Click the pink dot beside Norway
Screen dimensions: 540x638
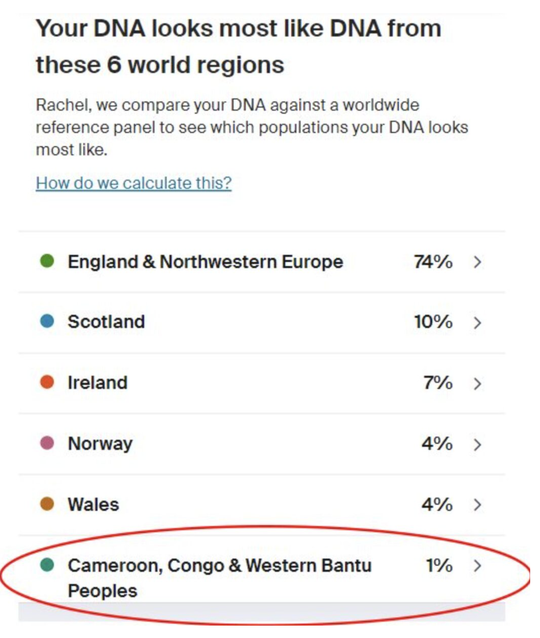(47, 443)
